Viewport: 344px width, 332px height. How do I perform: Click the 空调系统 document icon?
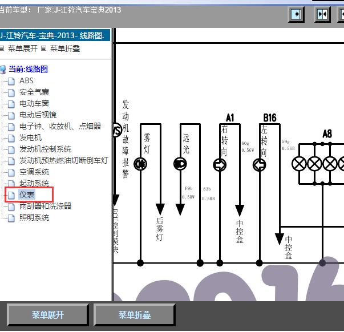pyautogui.click(x=11, y=172)
